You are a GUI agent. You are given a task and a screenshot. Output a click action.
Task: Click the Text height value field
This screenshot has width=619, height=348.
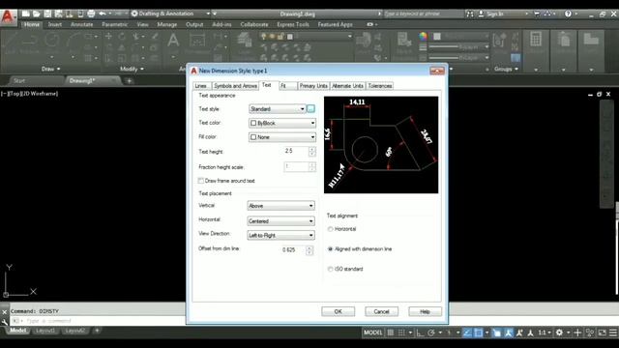296,151
